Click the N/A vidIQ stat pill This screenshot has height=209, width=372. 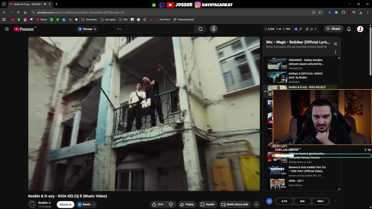(302, 201)
